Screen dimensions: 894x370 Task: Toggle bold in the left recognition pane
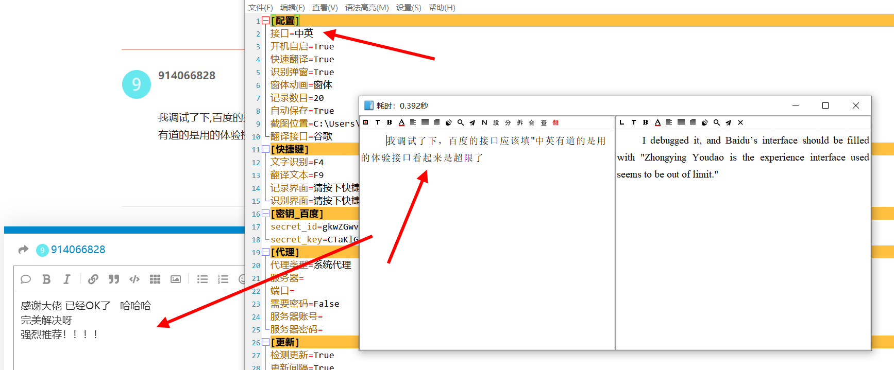tap(390, 122)
